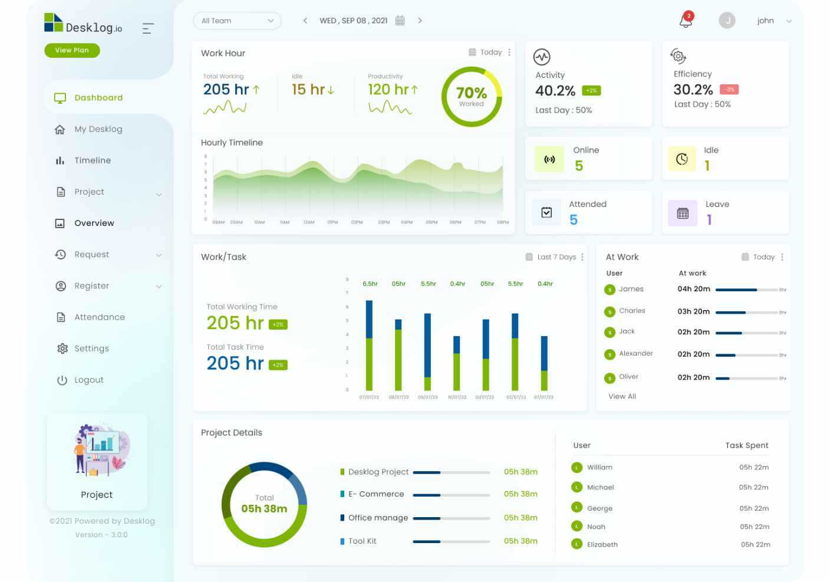The width and height of the screenshot is (830, 582).
Task: Click the Attended checkmark calendar icon
Action: 546,213
